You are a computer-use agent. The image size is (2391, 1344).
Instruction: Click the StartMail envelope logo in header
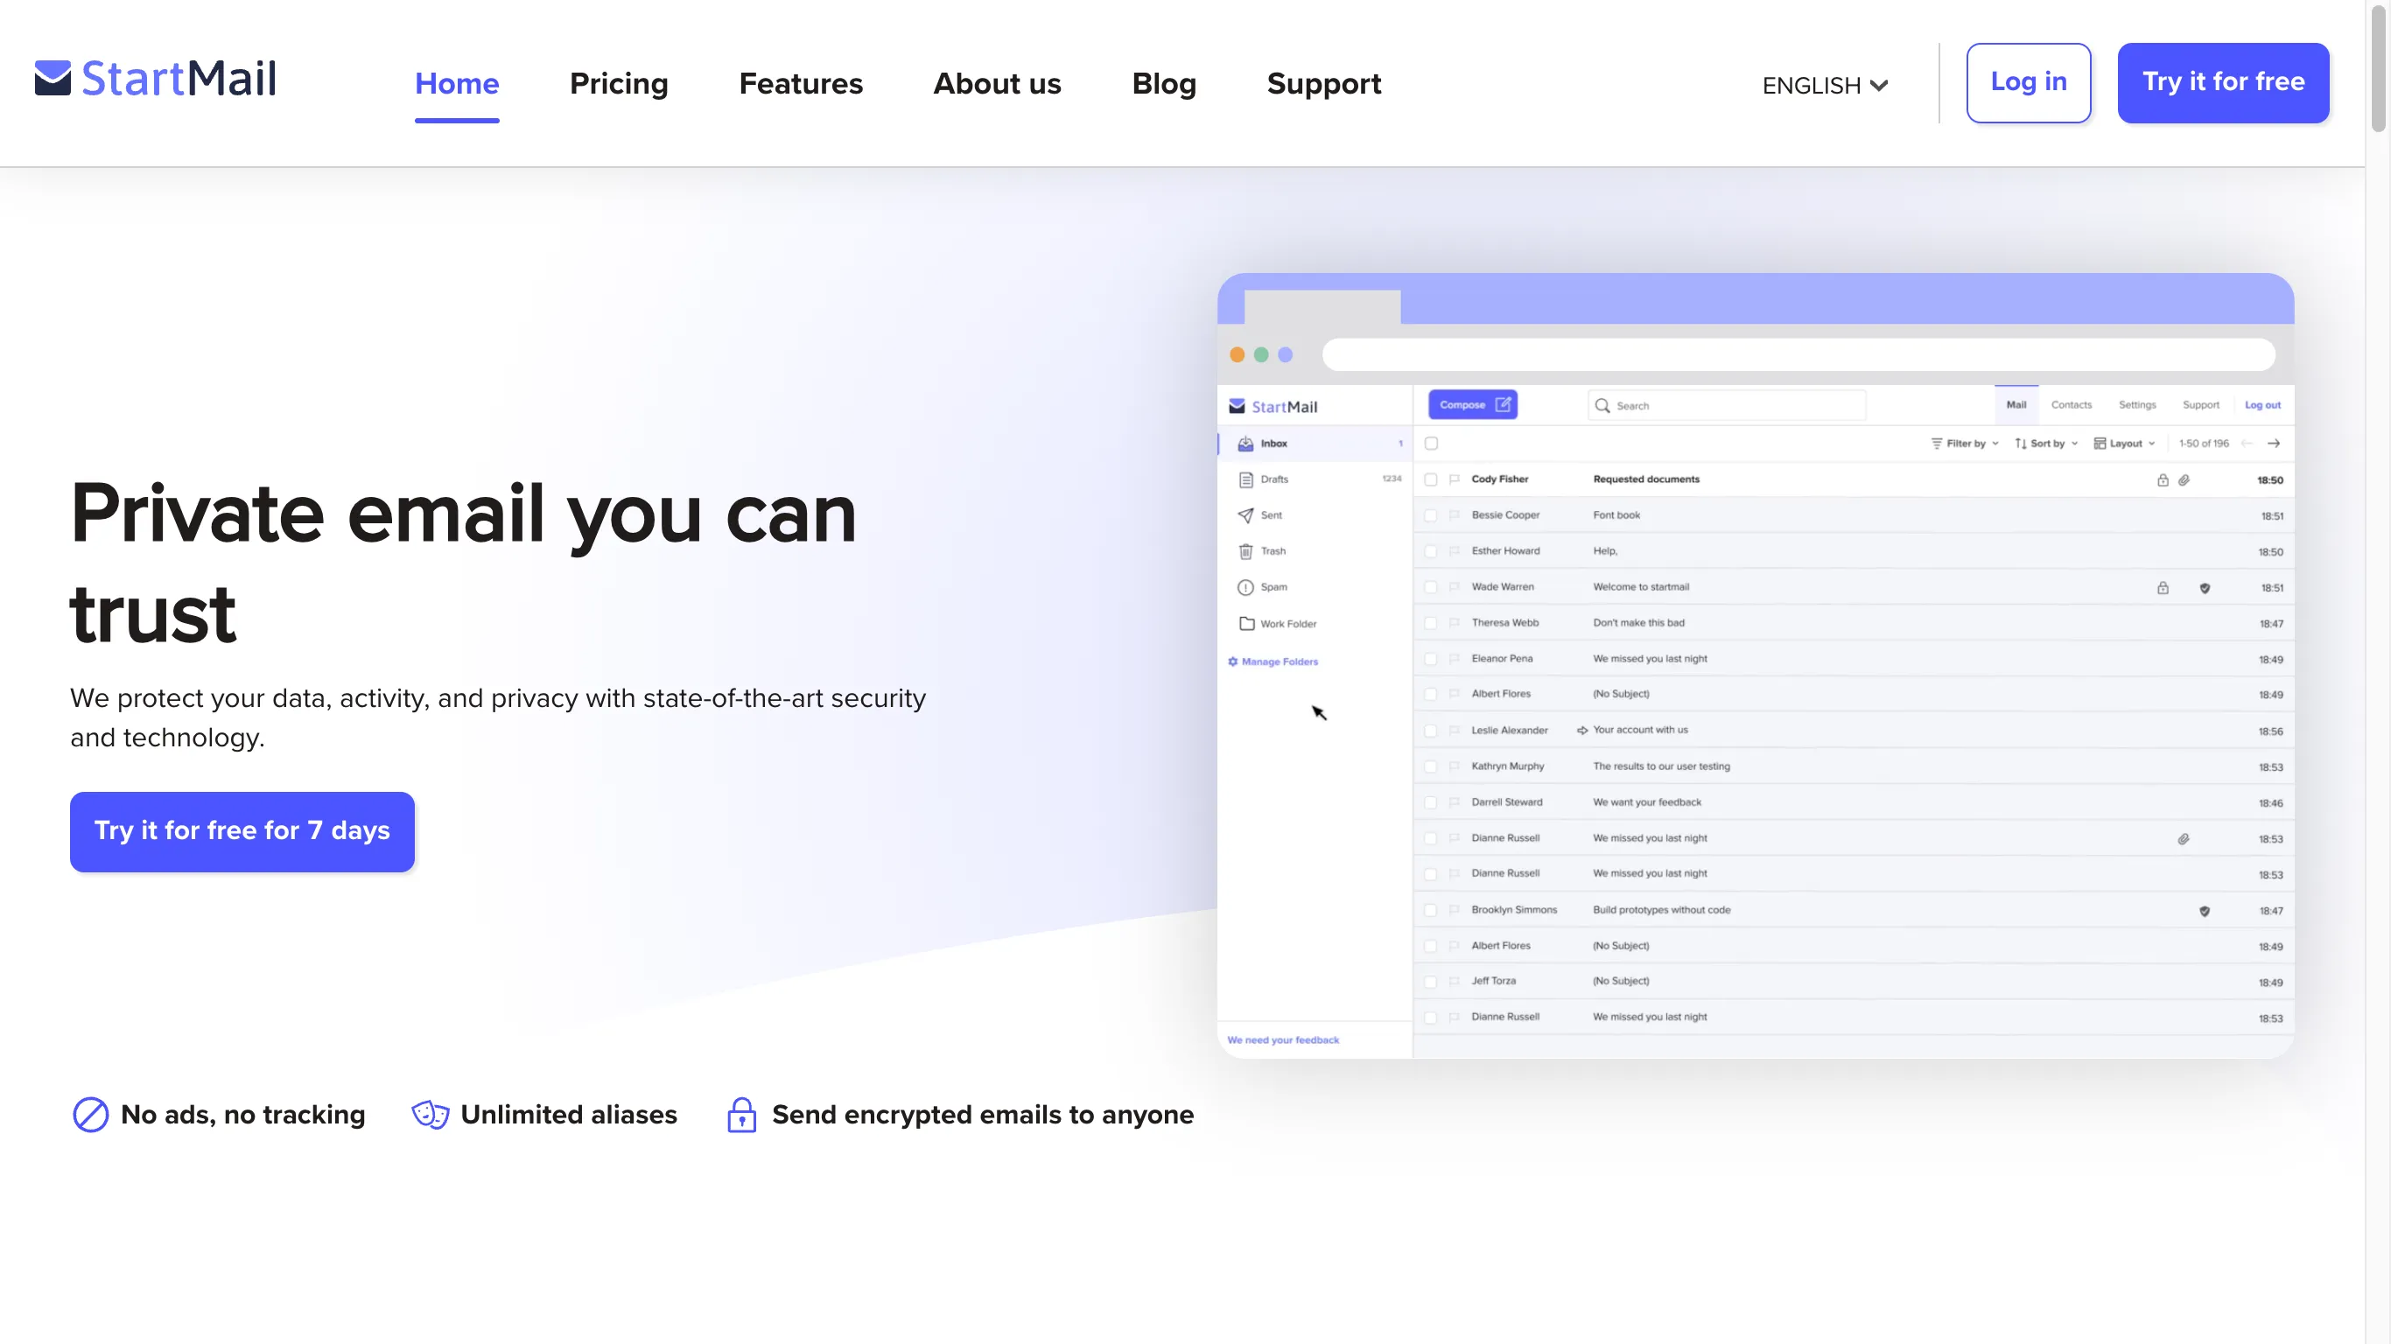[x=53, y=79]
